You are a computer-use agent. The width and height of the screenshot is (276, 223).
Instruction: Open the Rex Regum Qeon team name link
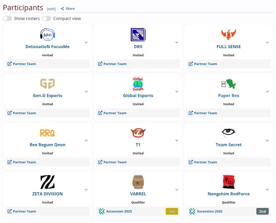[48, 145]
